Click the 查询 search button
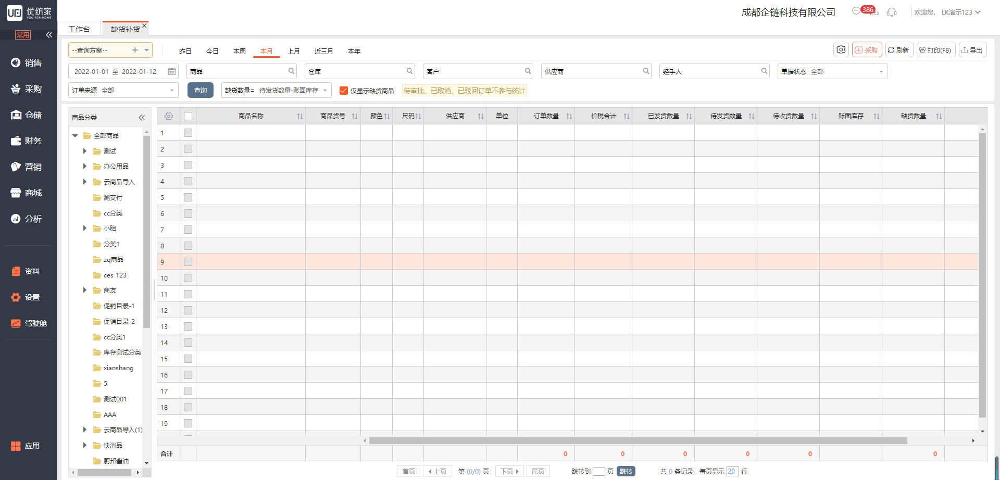1000x480 pixels. [x=200, y=90]
